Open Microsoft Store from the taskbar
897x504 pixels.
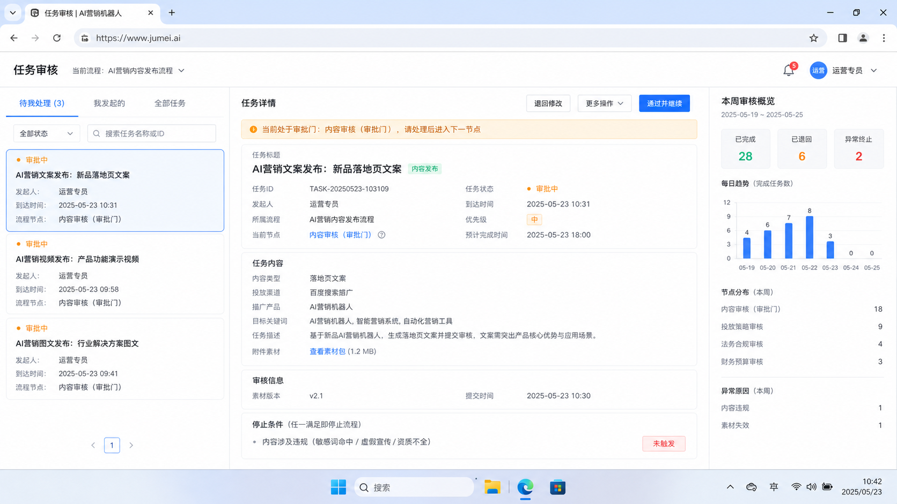pos(557,487)
